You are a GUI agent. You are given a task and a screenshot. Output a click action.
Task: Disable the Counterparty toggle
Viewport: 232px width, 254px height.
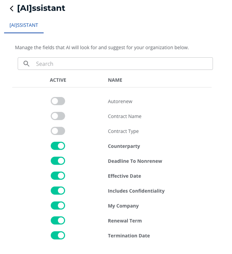[x=58, y=146]
